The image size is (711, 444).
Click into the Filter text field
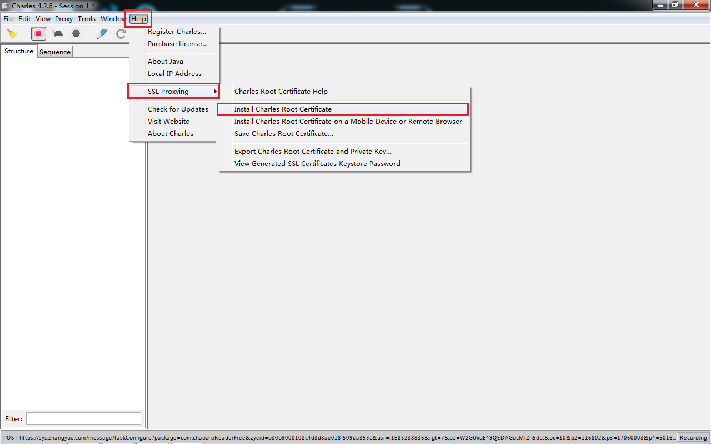[83, 418]
